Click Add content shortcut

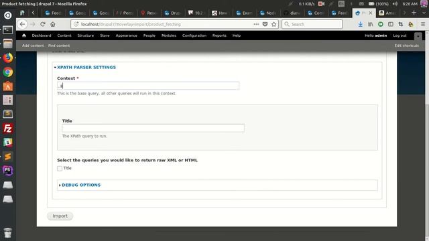point(33,46)
